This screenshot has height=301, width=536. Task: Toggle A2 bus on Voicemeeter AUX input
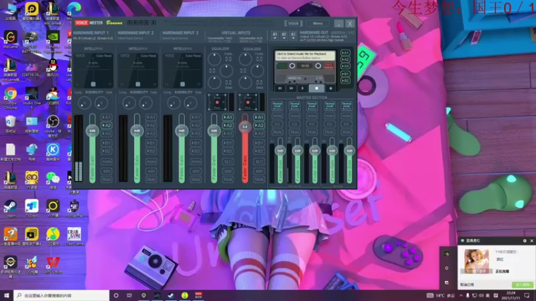click(x=259, y=125)
